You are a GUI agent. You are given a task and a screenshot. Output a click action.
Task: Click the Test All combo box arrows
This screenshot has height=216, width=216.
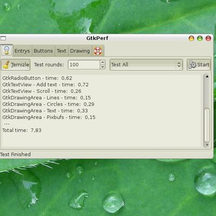point(179,65)
